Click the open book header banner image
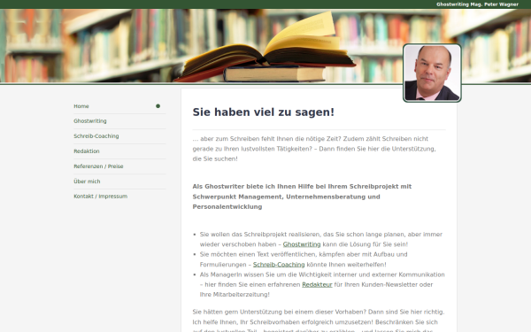The height and width of the screenshot is (332, 531). click(x=265, y=46)
